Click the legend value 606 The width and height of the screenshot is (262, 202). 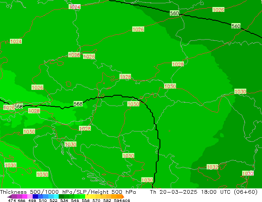tap(126, 200)
